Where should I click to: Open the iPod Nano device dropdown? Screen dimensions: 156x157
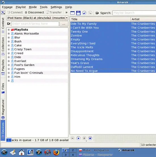click(37, 18)
